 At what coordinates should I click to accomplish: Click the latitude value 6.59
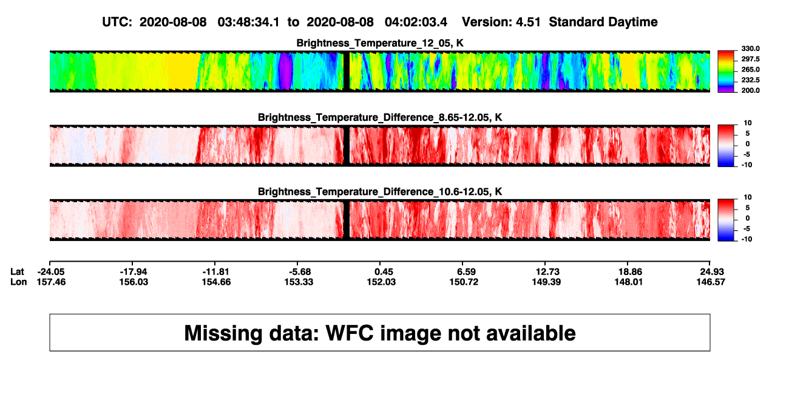pos(465,271)
